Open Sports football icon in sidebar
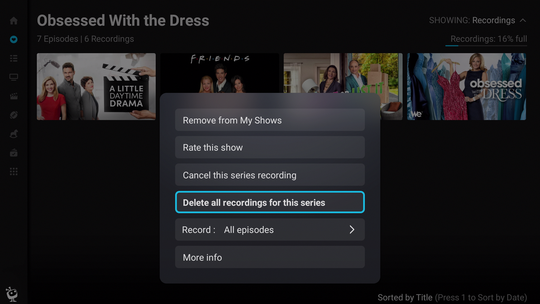 point(14,115)
